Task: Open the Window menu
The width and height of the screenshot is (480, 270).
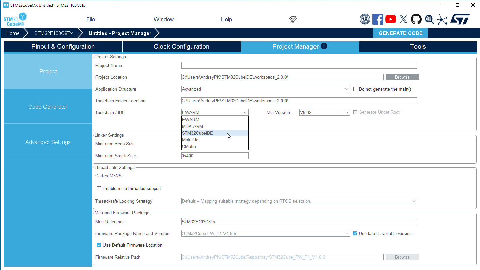Action: 163,20
